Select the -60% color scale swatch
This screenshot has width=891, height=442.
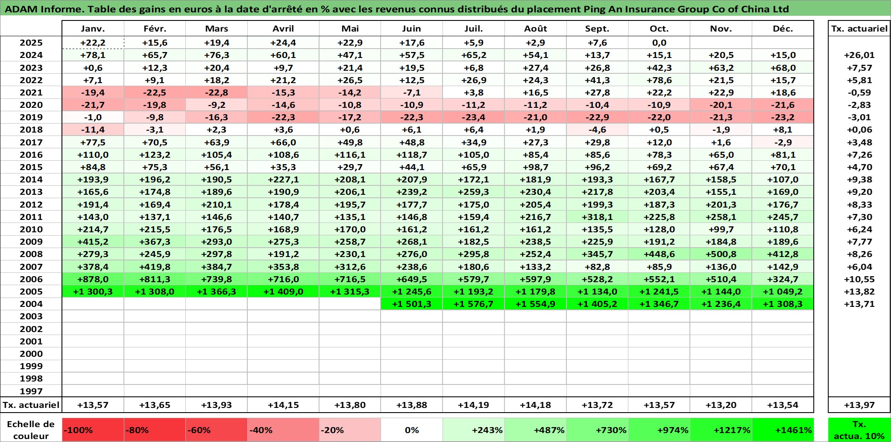pyautogui.click(x=217, y=430)
